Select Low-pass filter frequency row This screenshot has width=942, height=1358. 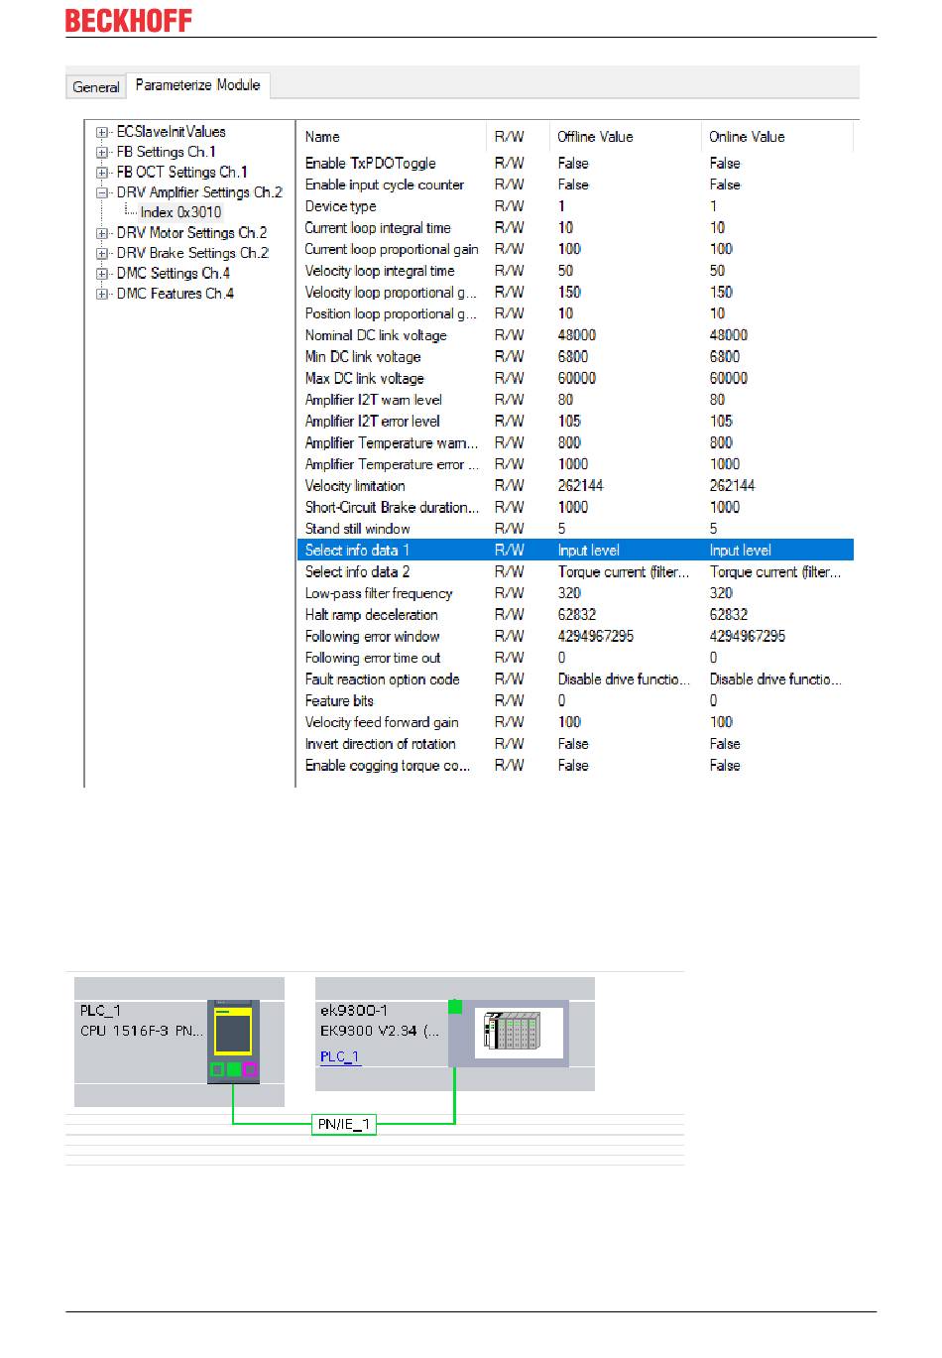tap(575, 593)
